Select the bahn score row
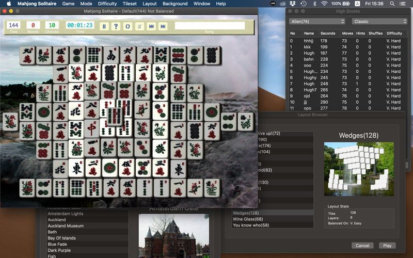This screenshot has height=258, width=413. click(x=348, y=59)
